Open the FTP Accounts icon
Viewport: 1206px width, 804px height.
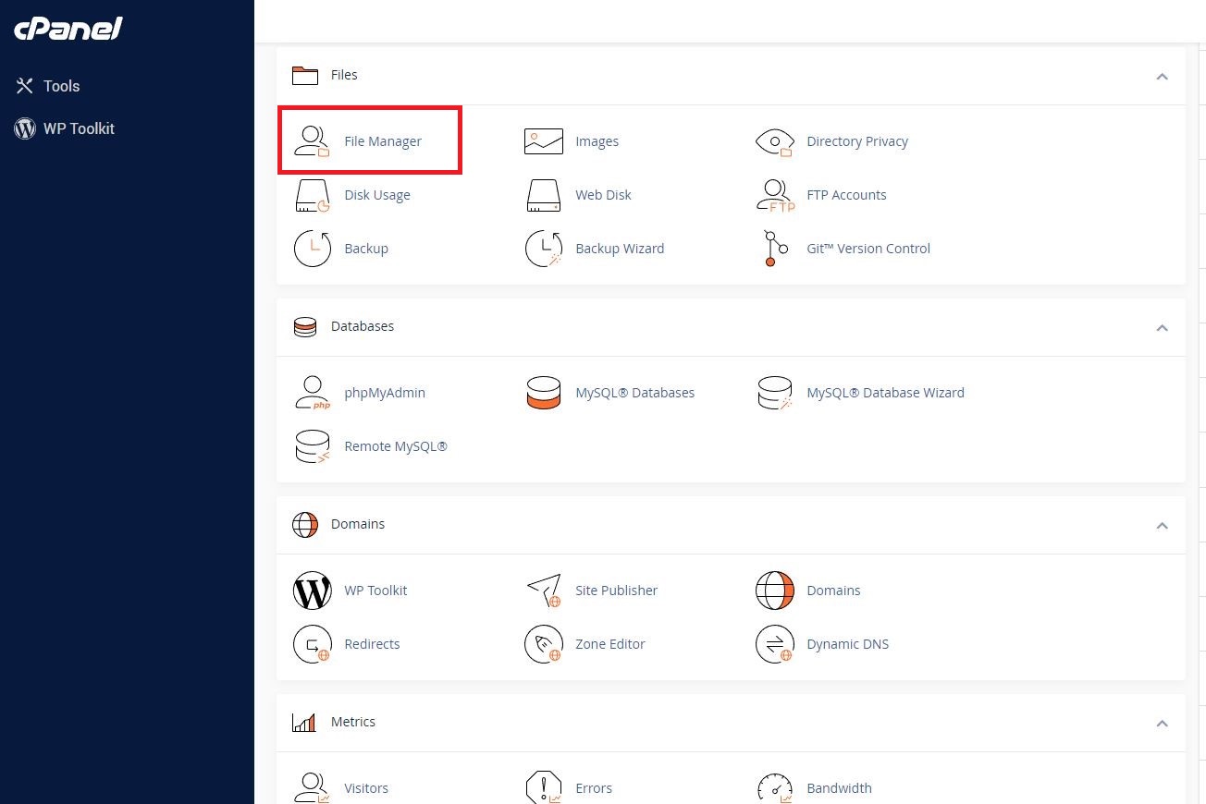pos(775,195)
